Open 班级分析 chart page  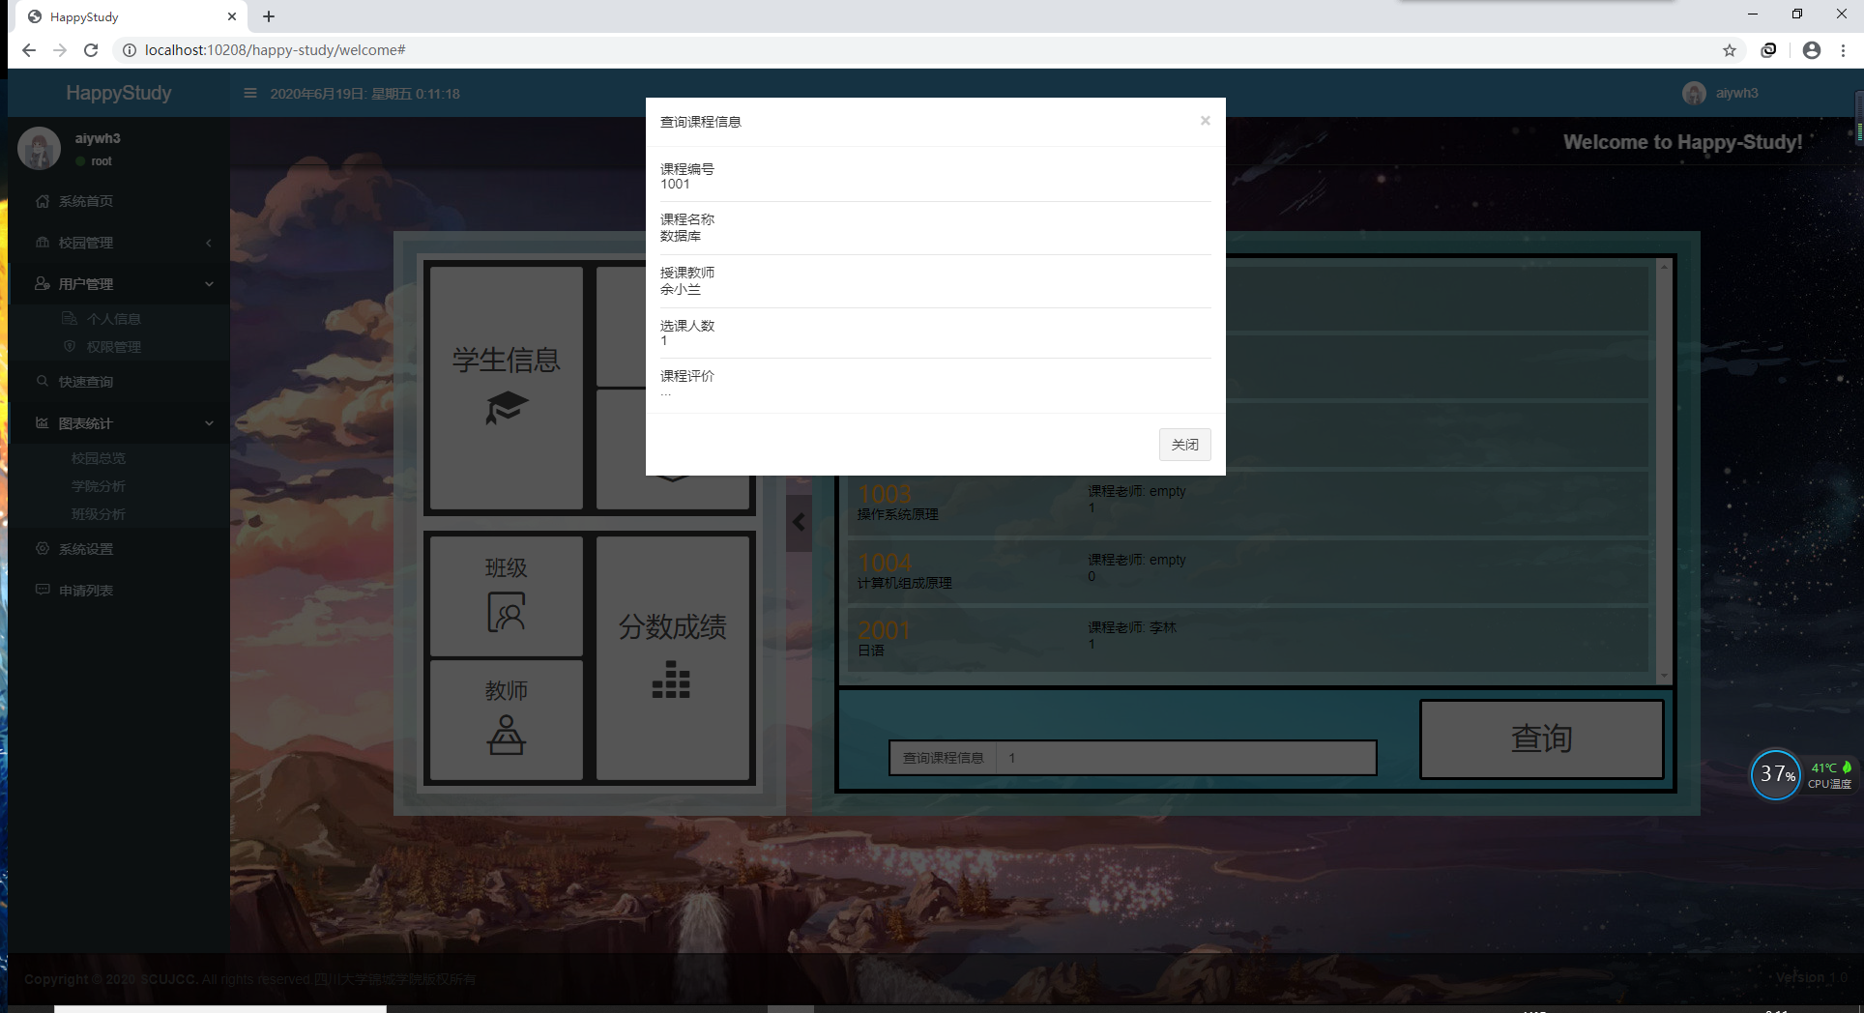(x=99, y=514)
